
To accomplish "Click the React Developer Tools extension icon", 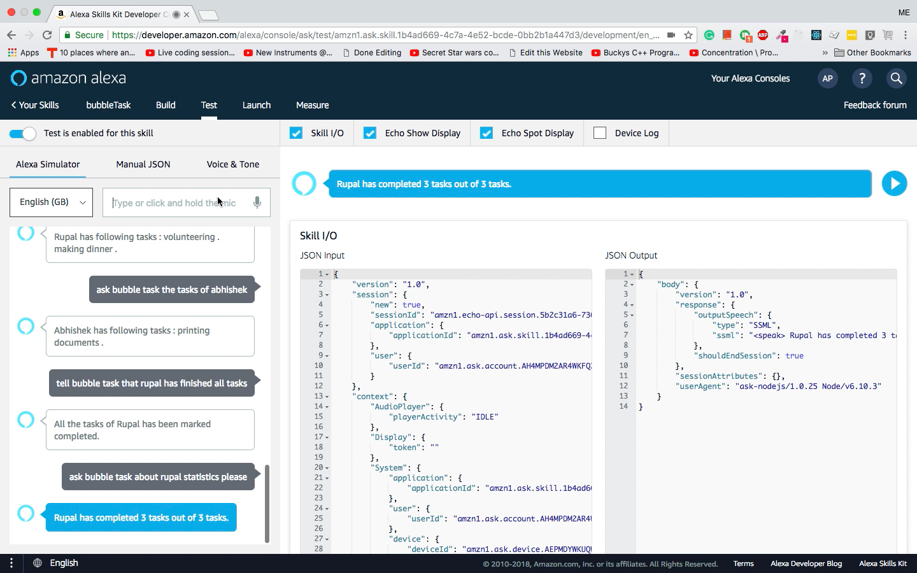I will (816, 35).
